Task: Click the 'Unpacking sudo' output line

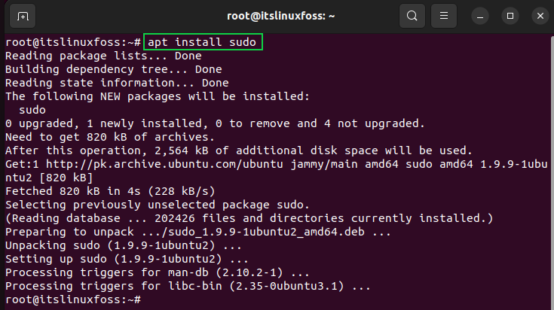Action: (124, 245)
